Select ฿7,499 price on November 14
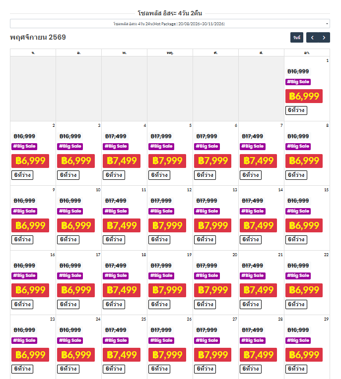Viewport: 341px width, 379px height. click(x=258, y=225)
